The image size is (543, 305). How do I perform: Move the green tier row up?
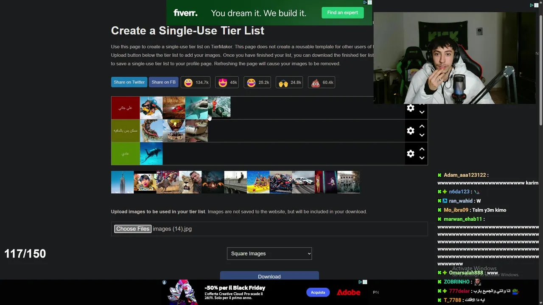click(422, 149)
